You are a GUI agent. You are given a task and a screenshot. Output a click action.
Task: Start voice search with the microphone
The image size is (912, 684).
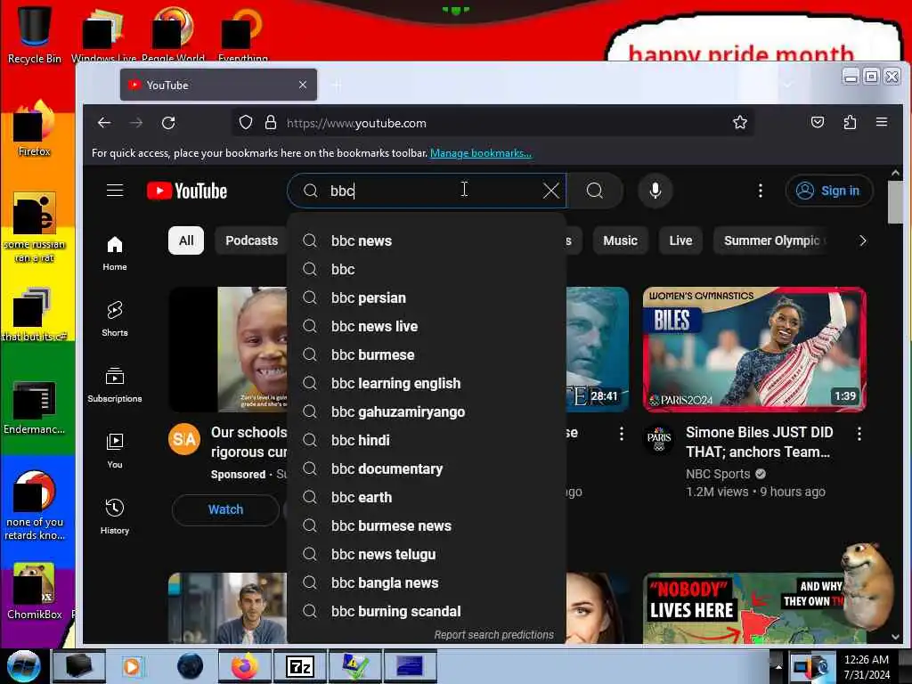[655, 191]
